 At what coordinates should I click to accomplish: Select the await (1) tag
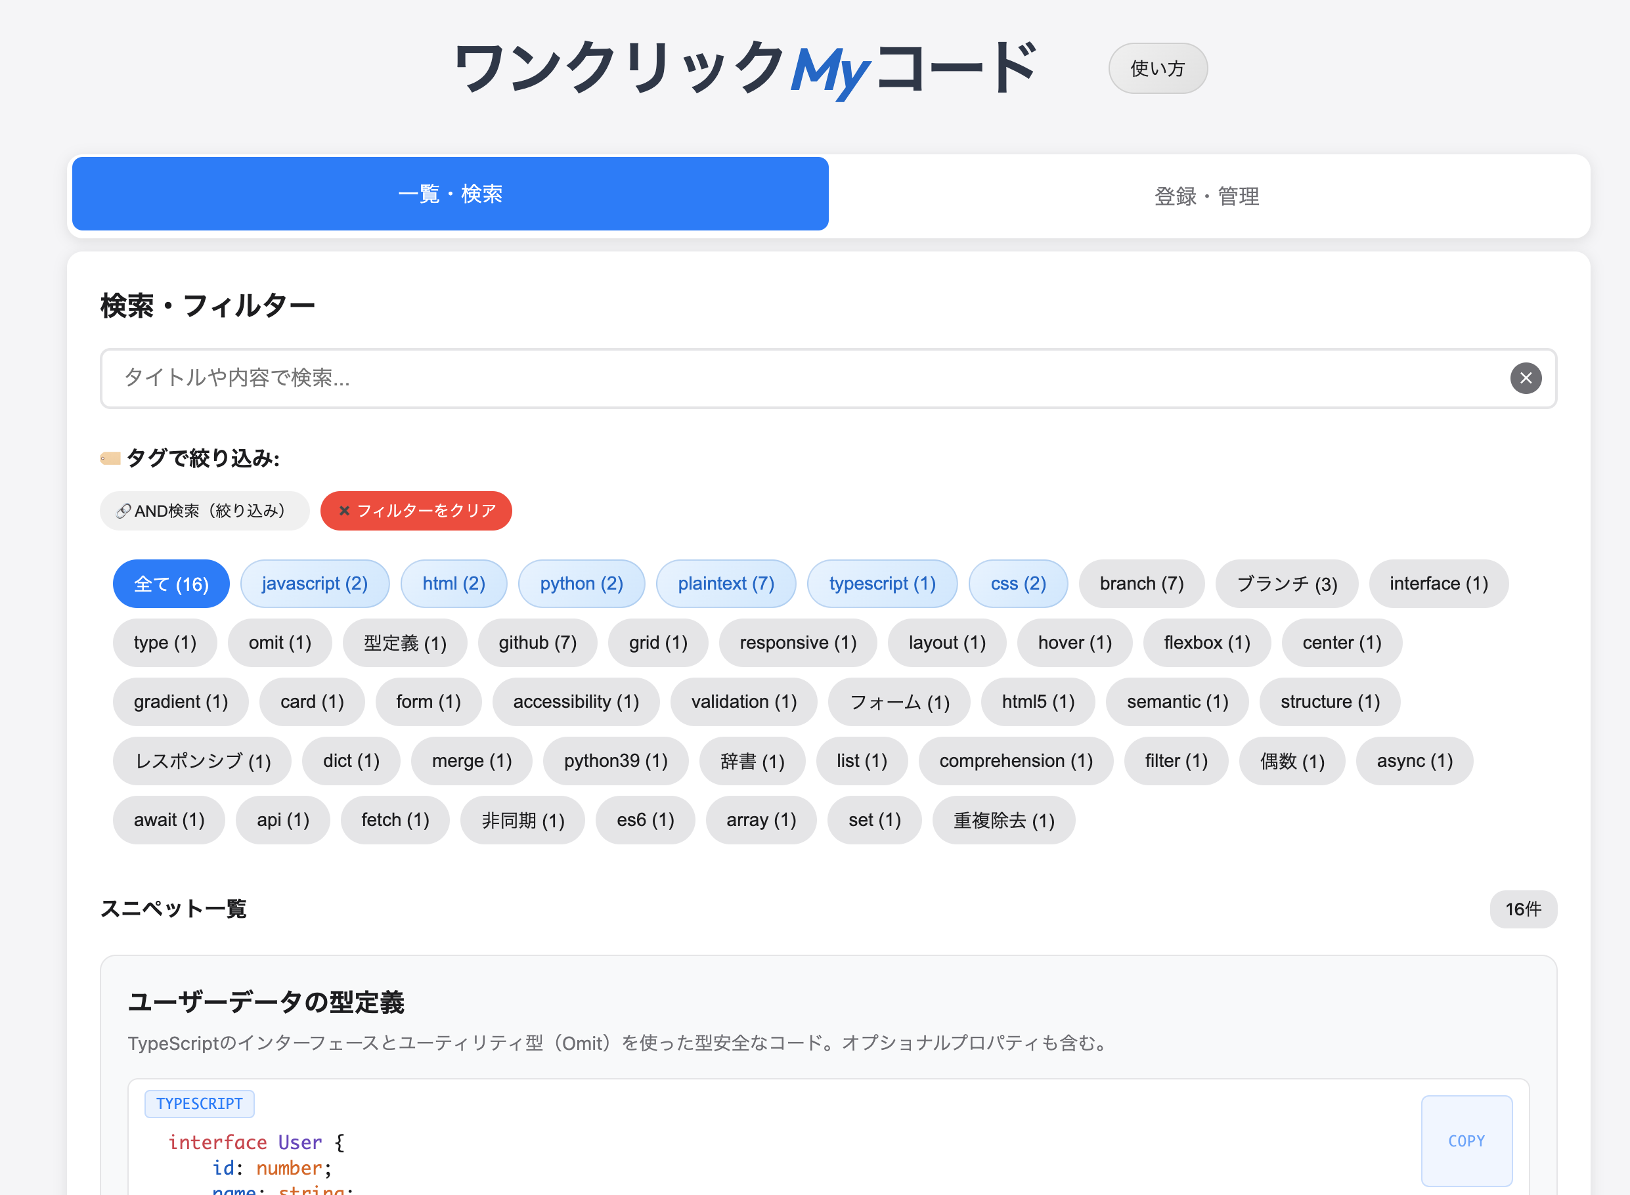coord(169,821)
